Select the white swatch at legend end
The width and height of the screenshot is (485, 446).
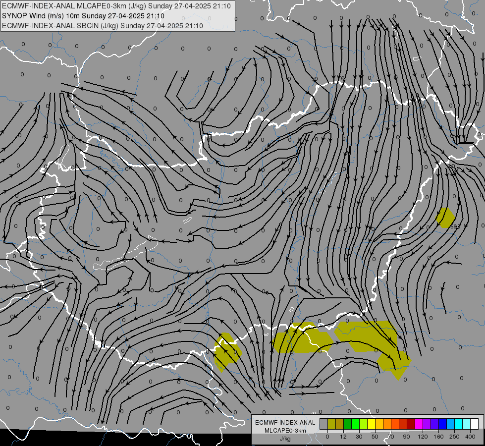pyautogui.click(x=475, y=424)
